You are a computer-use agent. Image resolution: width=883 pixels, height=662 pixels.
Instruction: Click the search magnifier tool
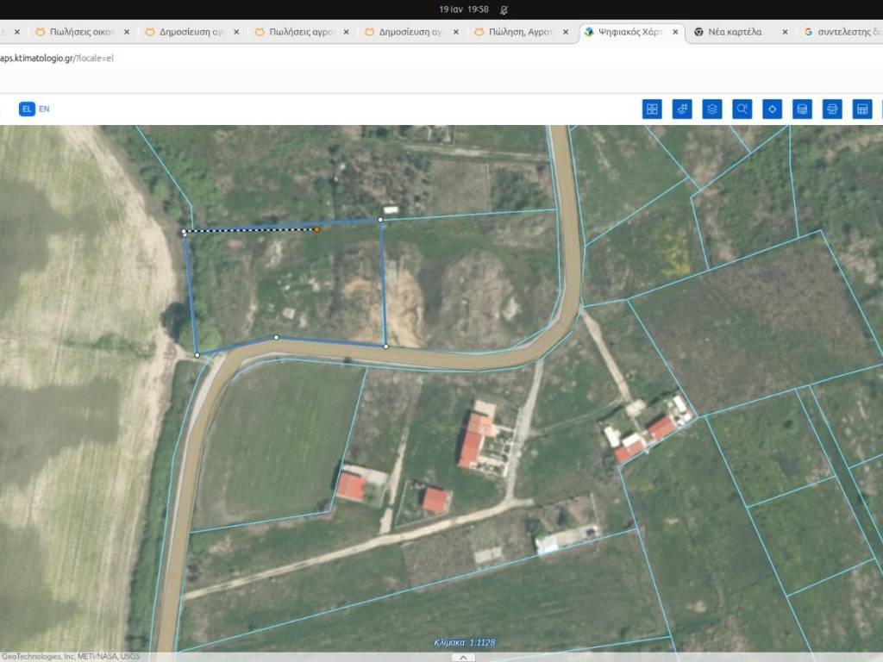[x=742, y=109]
